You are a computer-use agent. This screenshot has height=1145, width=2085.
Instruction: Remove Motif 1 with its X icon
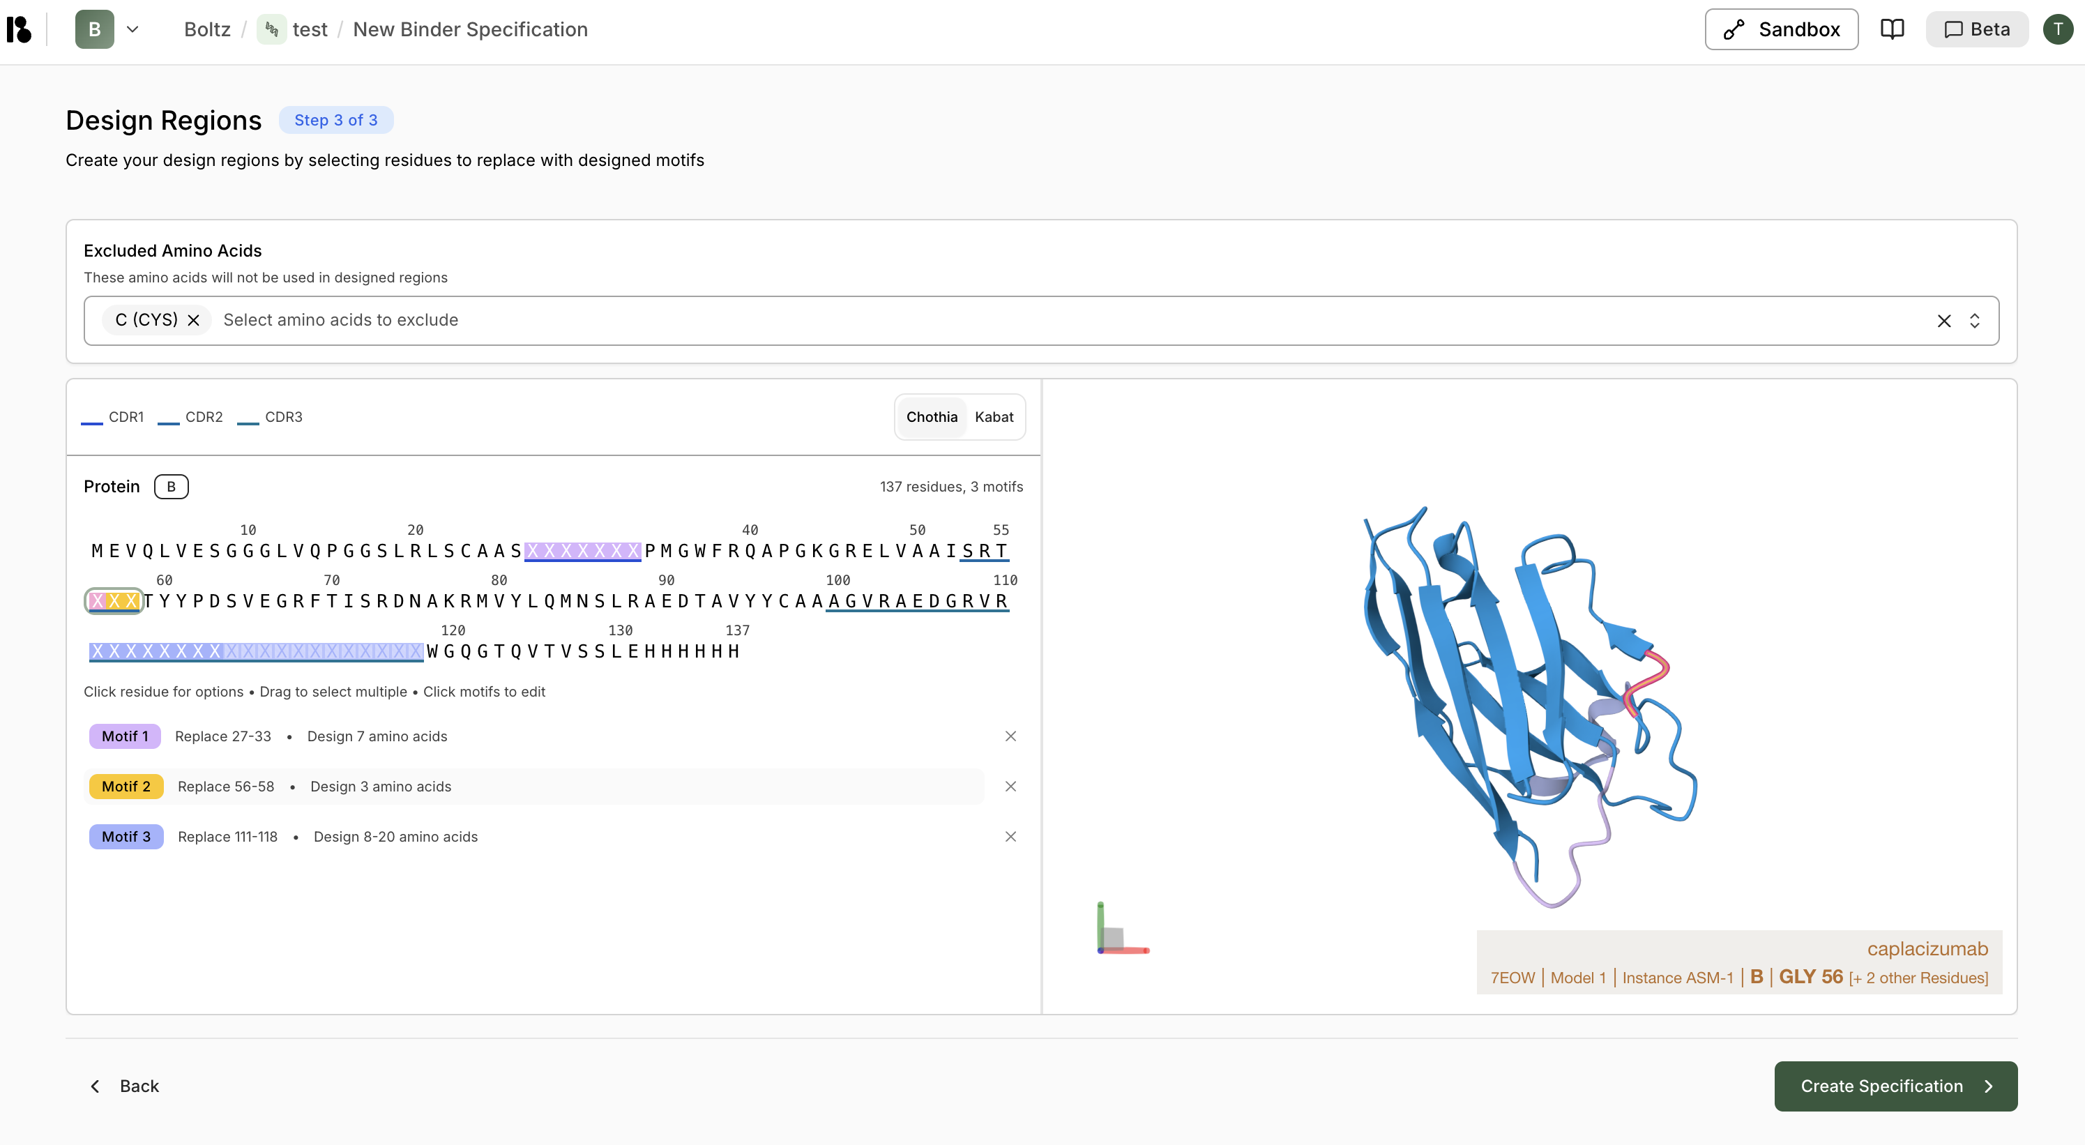pos(1010,736)
